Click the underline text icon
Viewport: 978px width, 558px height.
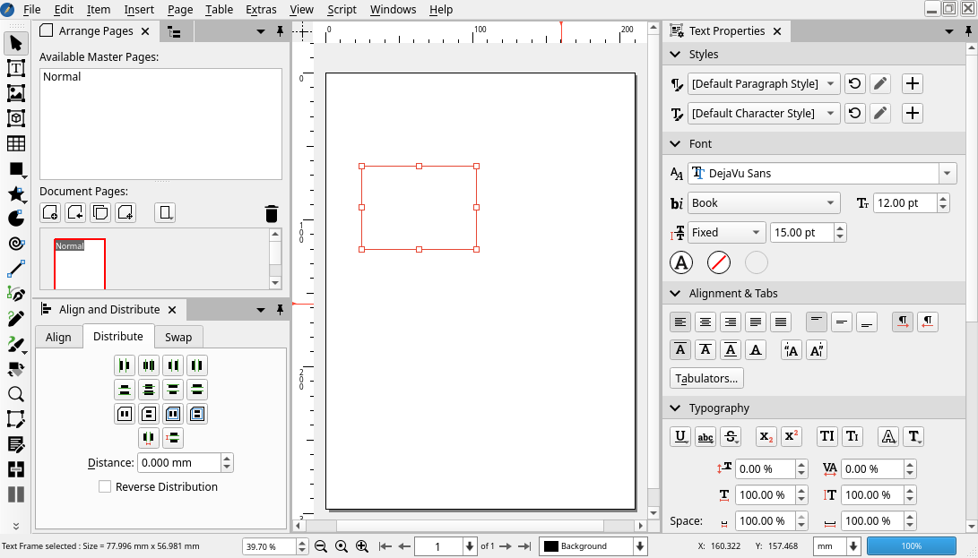[680, 437]
